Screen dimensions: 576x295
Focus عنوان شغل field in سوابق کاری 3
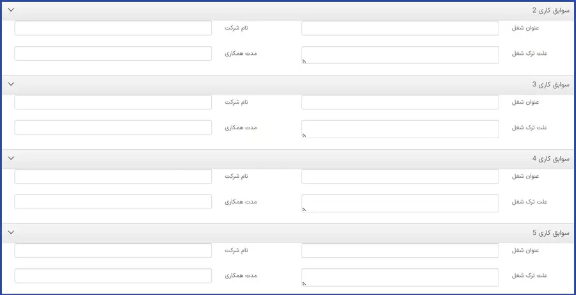400,102
